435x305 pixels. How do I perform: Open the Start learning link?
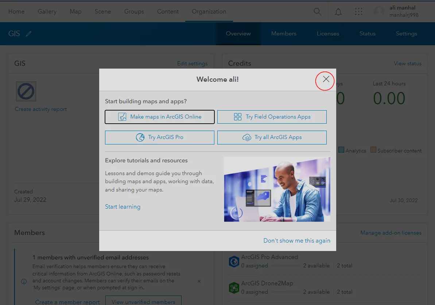click(123, 207)
